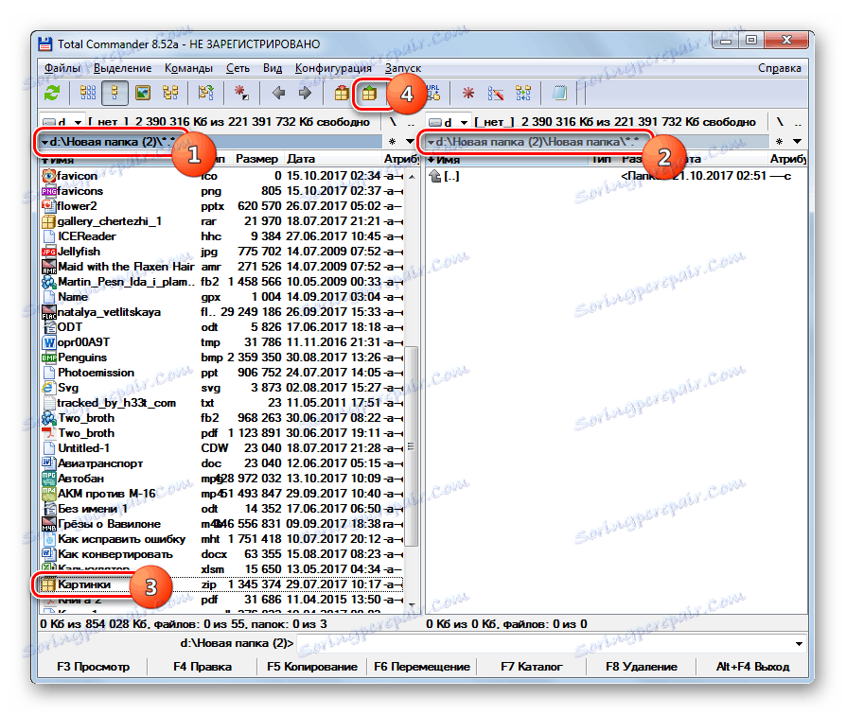Click the Pack files toolbar icon

(341, 94)
